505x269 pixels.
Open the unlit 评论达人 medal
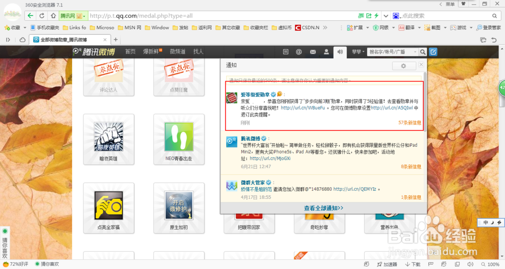pos(109,77)
